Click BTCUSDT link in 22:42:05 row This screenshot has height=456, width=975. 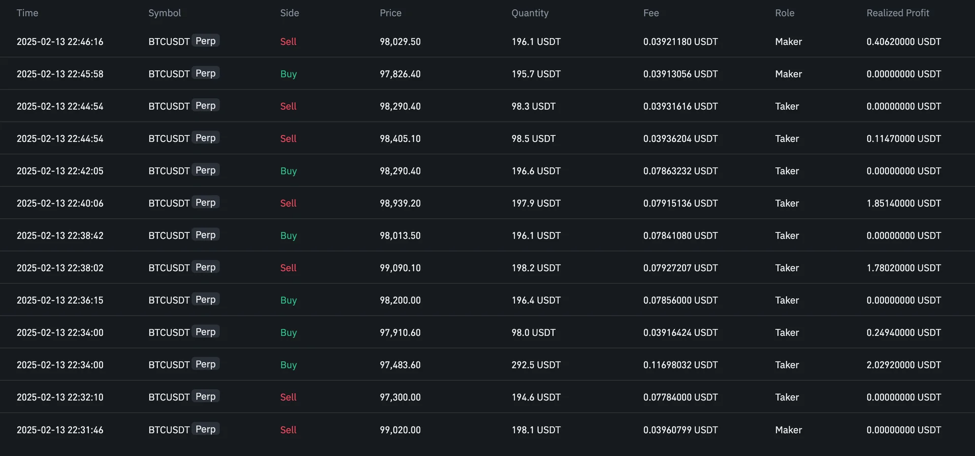169,171
